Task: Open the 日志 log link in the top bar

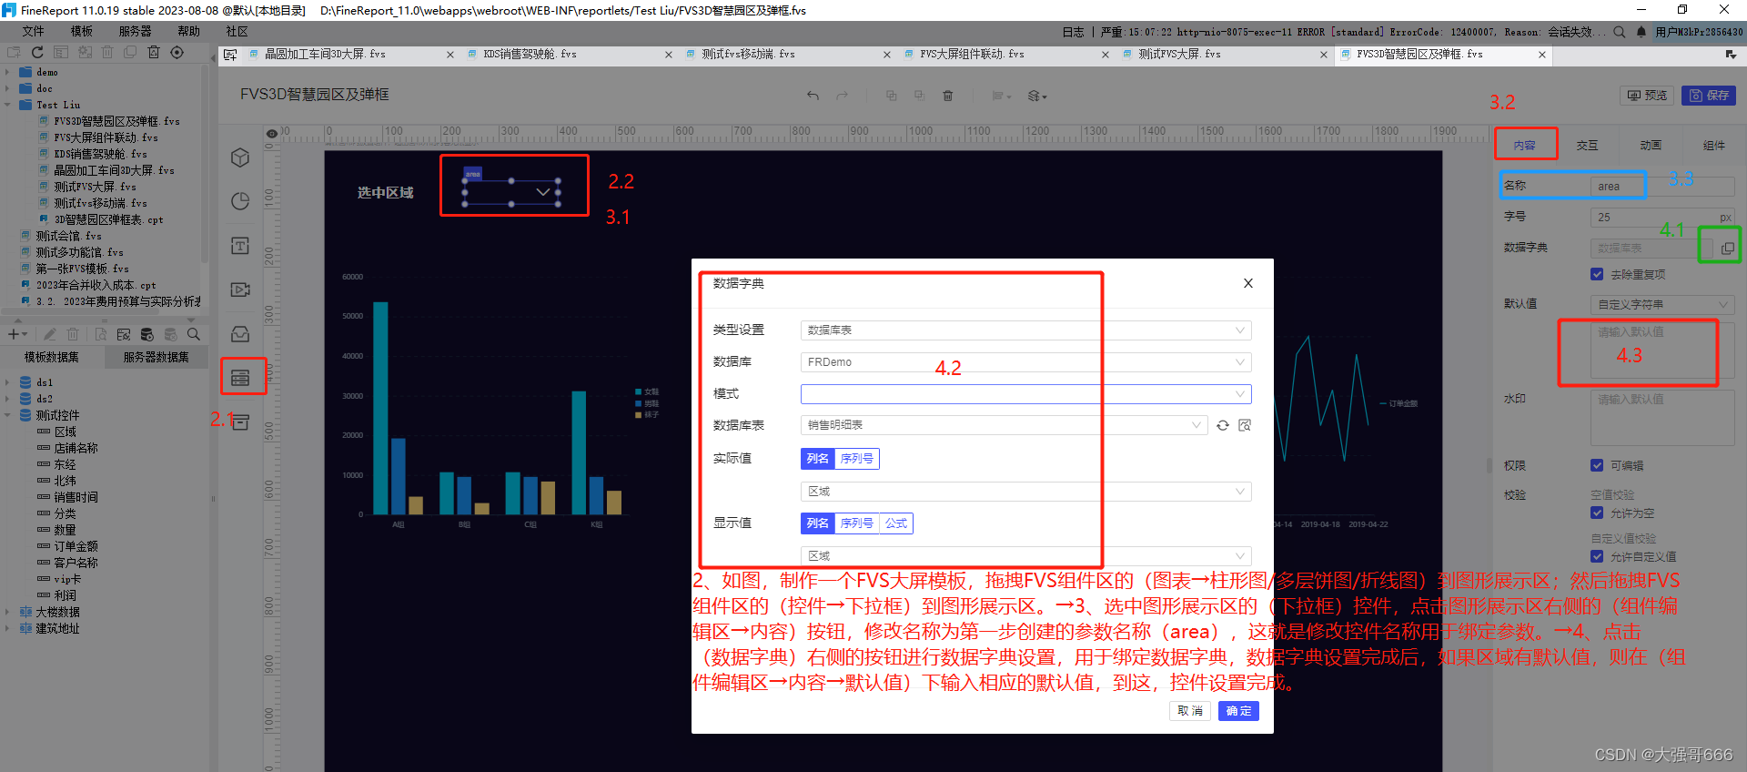Action: [x=1074, y=32]
